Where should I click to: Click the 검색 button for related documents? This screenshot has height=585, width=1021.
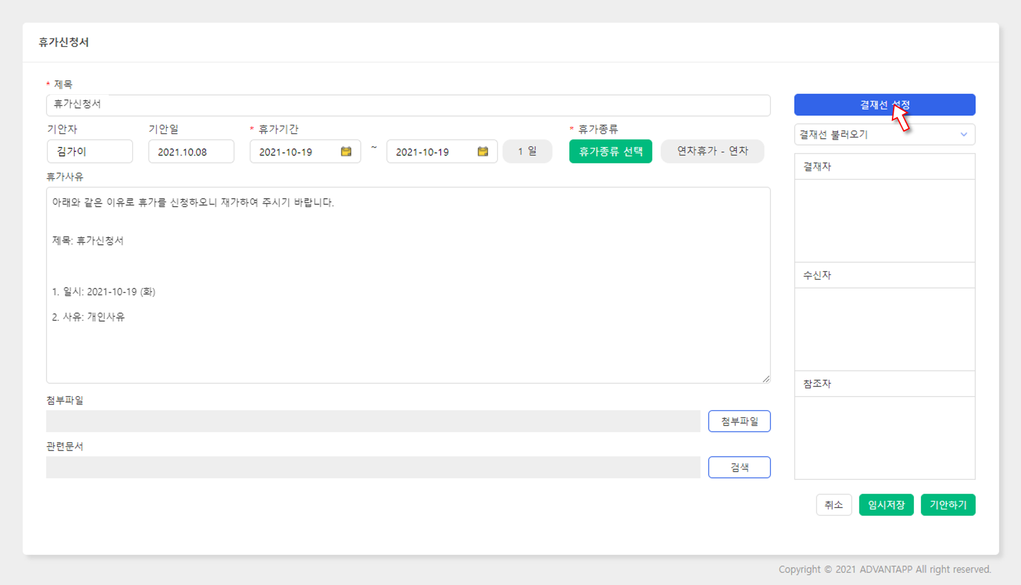(739, 467)
